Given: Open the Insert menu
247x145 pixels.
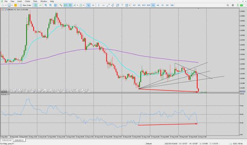Looking at the screenshot, I should 19,1.
